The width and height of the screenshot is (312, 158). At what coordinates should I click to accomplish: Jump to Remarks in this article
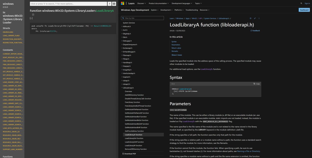pyautogui.click(x=175, y=51)
